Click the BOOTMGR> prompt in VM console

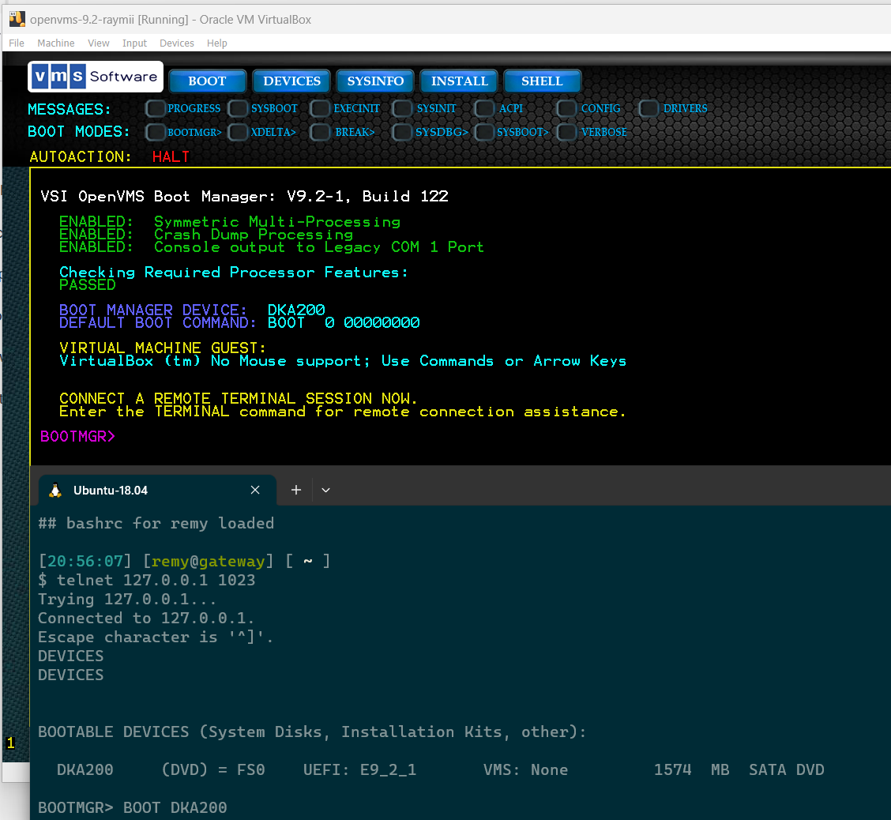(x=77, y=436)
